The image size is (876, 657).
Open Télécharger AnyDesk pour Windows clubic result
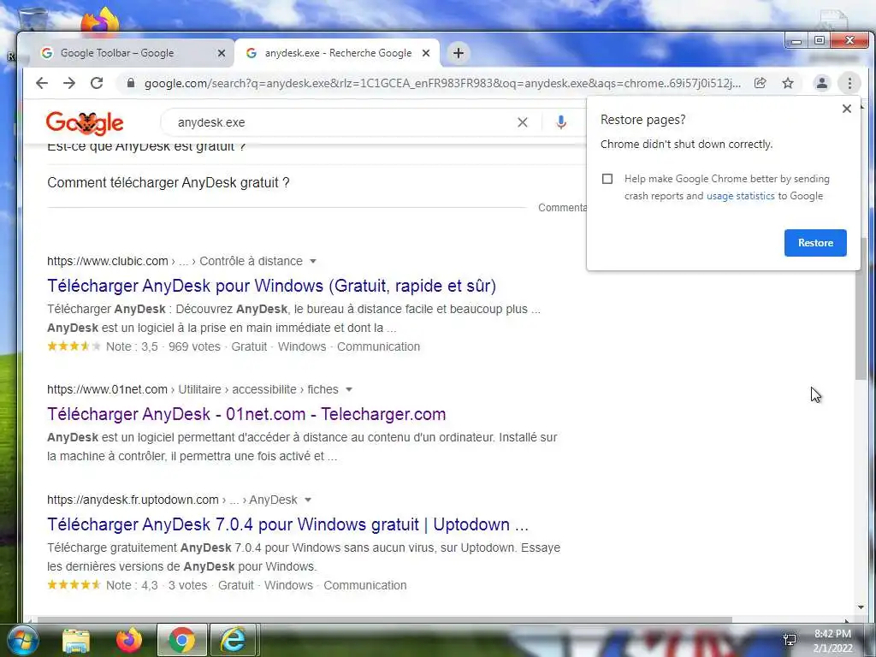point(271,286)
